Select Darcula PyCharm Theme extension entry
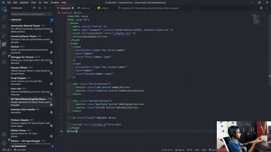 31,39
